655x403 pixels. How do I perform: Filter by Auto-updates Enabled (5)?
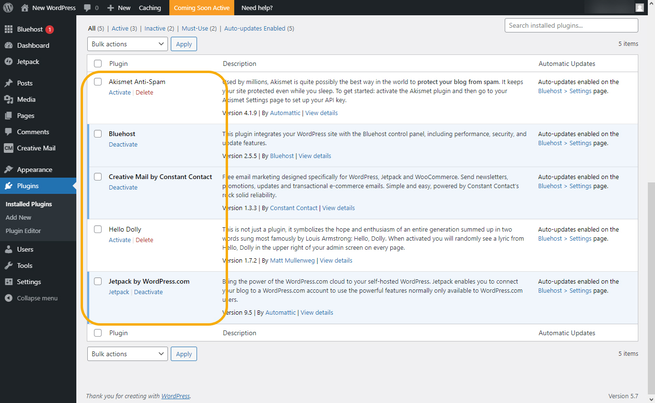pyautogui.click(x=259, y=28)
